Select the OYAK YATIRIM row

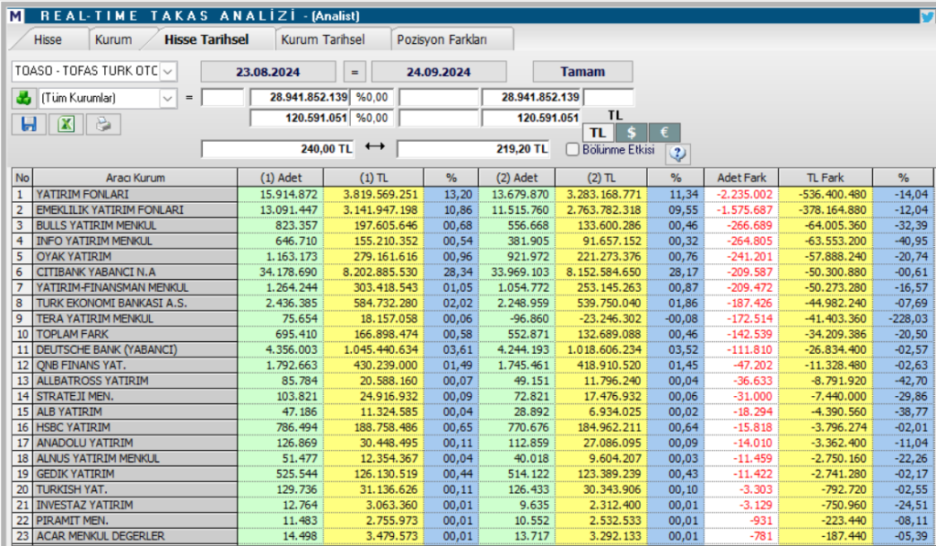tap(473, 256)
